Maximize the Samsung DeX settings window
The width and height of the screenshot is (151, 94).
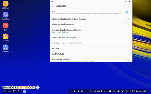click(x=126, y=2)
